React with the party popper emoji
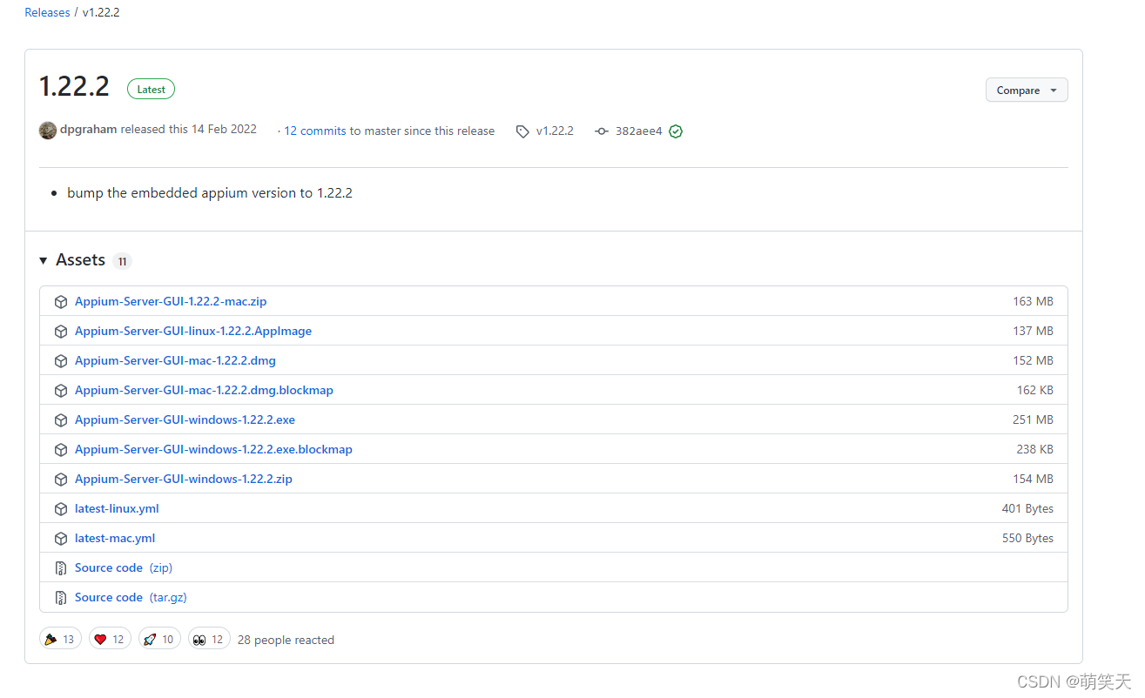This screenshot has width=1145, height=698. tap(61, 639)
